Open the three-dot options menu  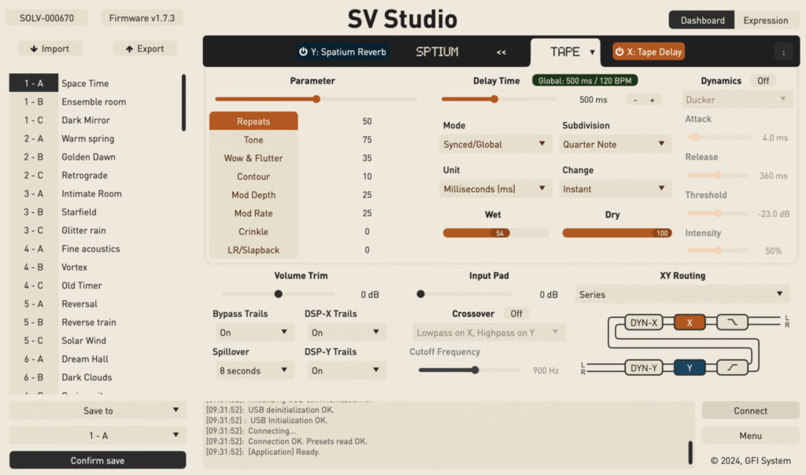(x=783, y=52)
